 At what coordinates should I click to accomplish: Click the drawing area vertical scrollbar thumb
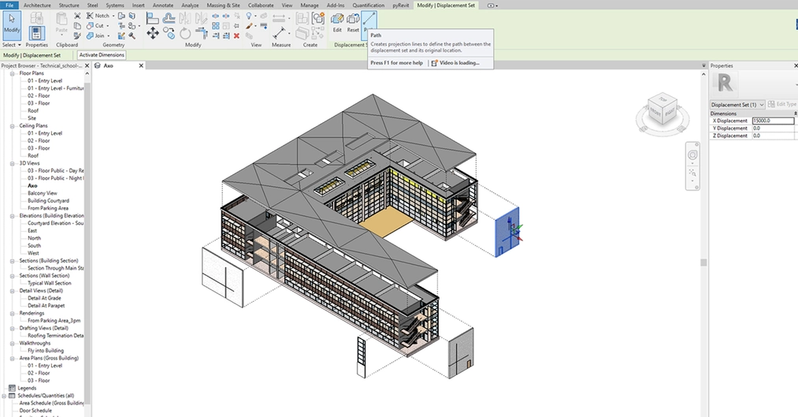point(703,262)
